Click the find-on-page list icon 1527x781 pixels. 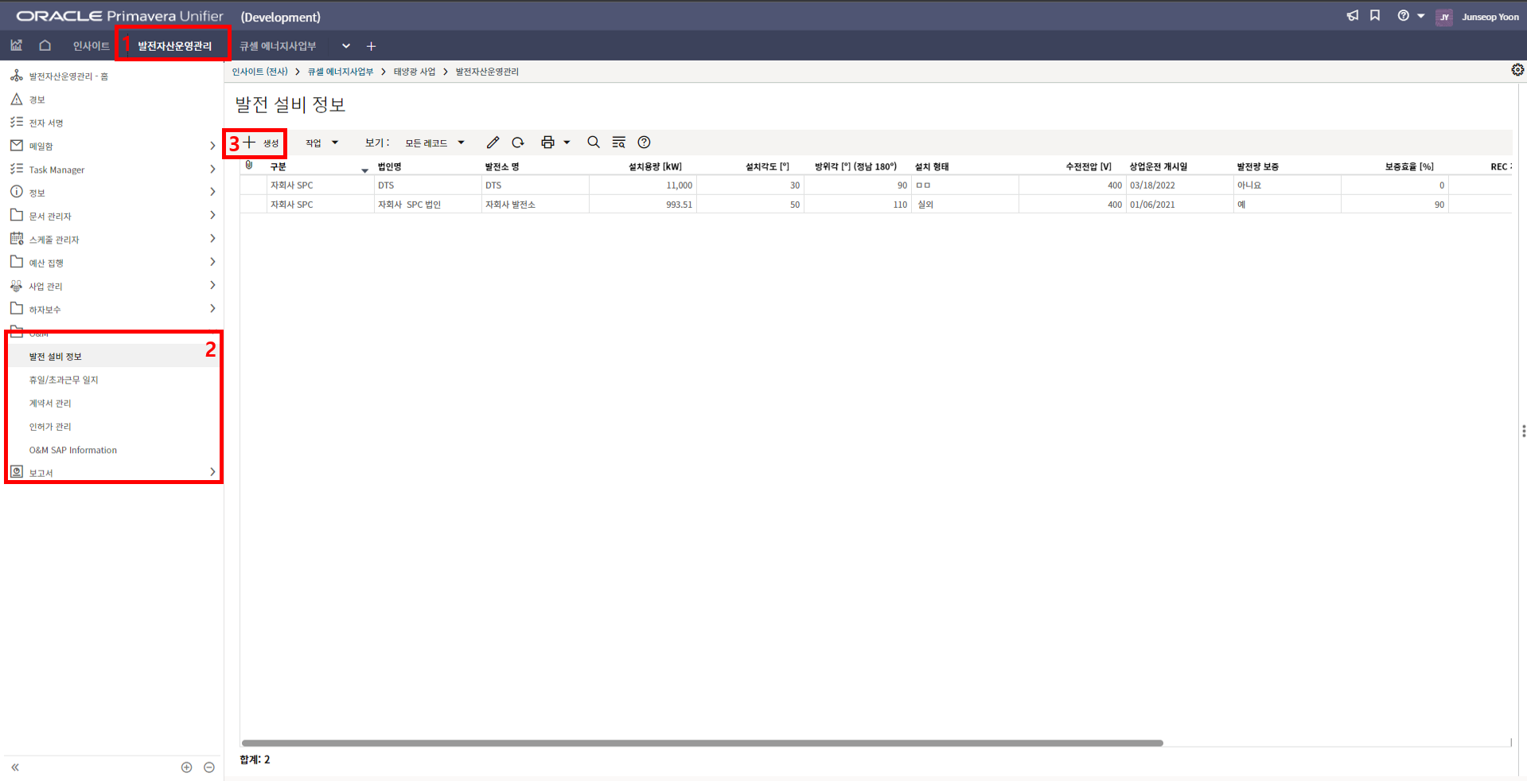coord(618,143)
